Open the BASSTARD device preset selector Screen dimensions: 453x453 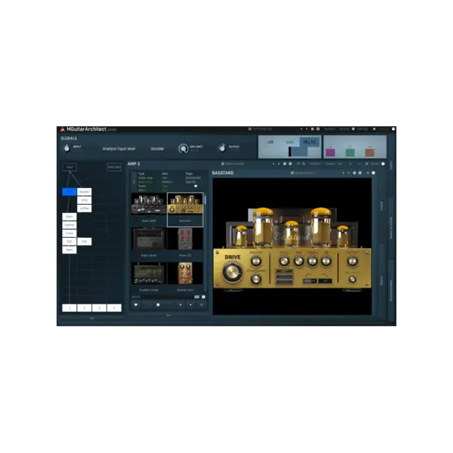(302, 173)
